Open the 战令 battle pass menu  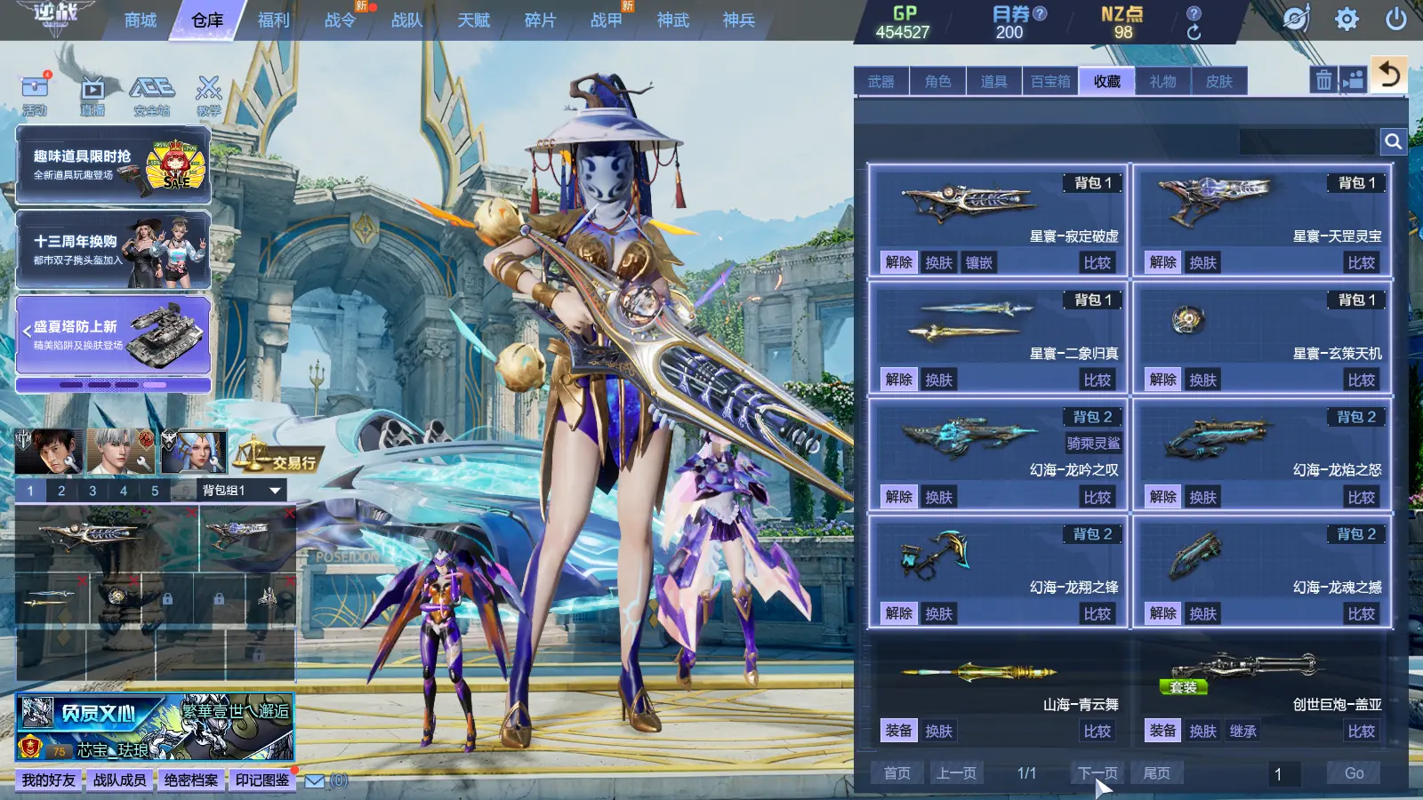[340, 20]
